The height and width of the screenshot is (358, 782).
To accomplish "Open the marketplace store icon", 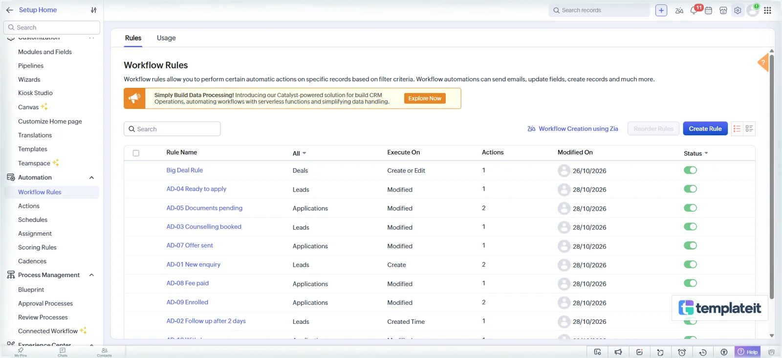I will (723, 10).
